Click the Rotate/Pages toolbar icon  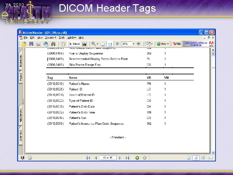[x=148, y=44]
